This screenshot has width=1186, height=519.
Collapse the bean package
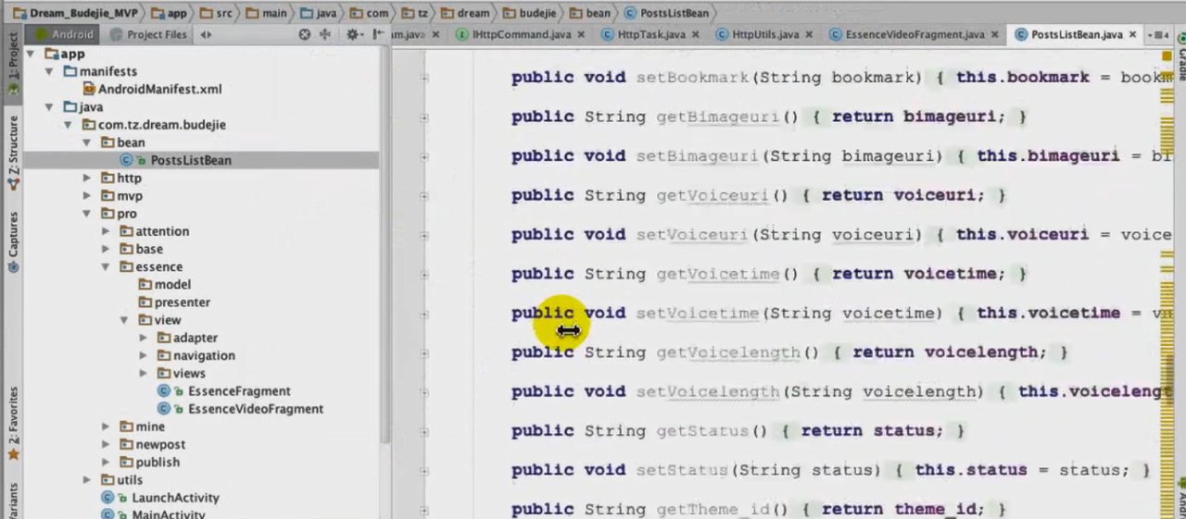[87, 142]
